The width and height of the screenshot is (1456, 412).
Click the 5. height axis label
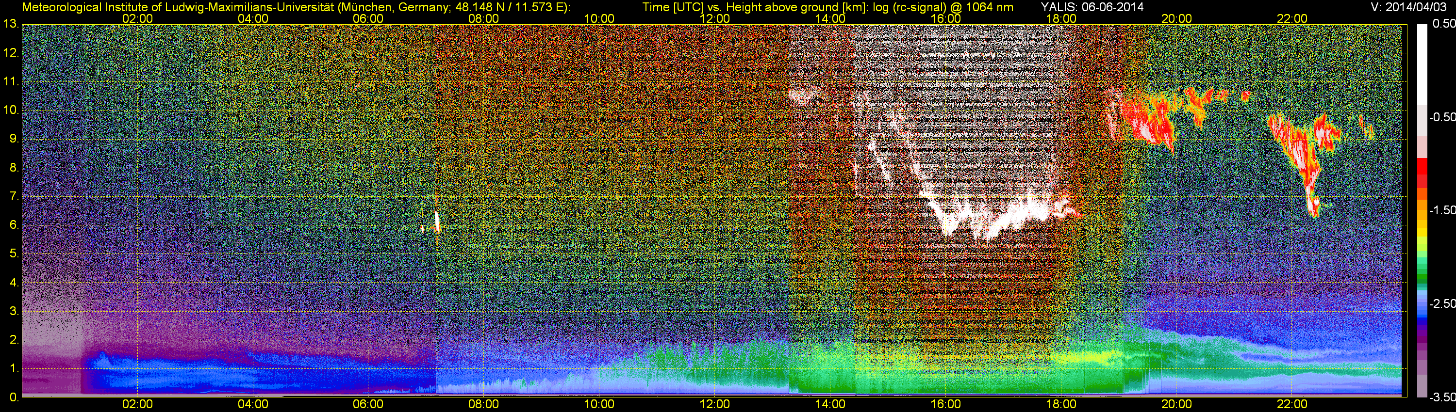click(14, 254)
